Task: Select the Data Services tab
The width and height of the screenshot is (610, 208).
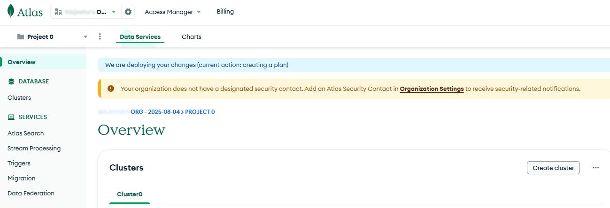Action: 140,37
